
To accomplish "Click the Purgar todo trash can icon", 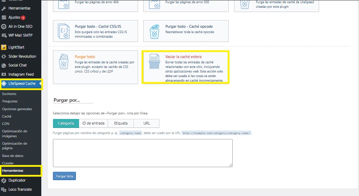I will coord(64,63).
